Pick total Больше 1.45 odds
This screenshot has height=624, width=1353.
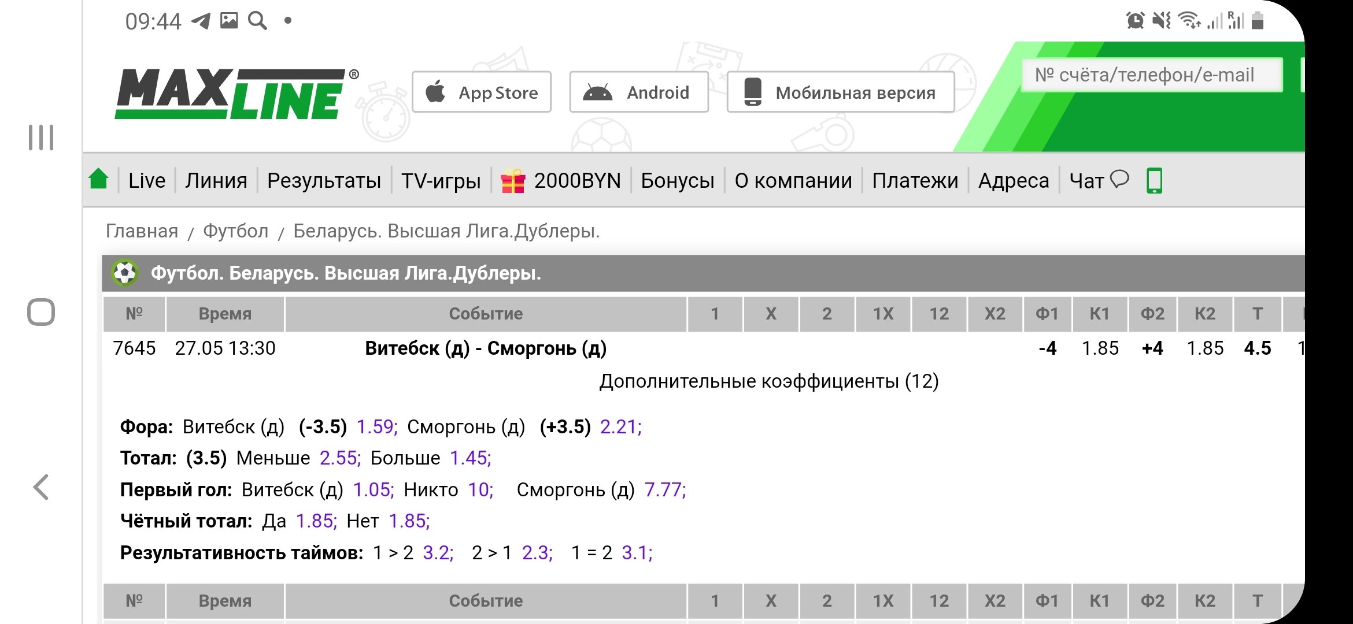click(470, 458)
